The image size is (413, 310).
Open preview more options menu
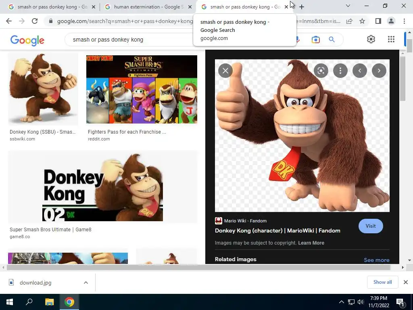tap(340, 71)
